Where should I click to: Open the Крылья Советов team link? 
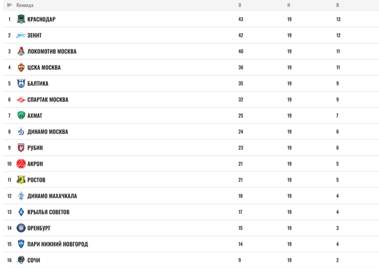pyautogui.click(x=49, y=212)
